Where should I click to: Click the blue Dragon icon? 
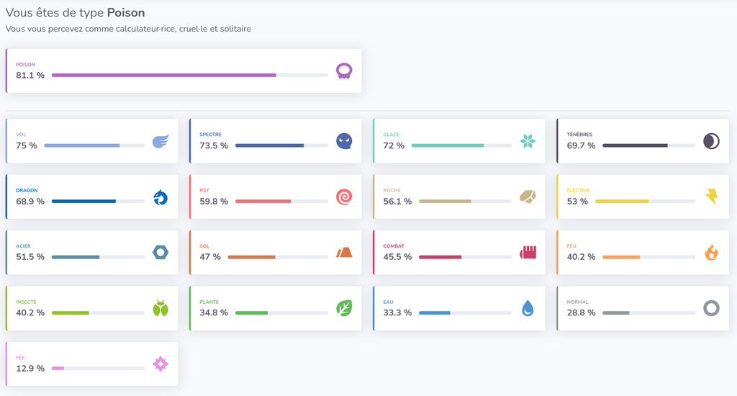pos(160,197)
